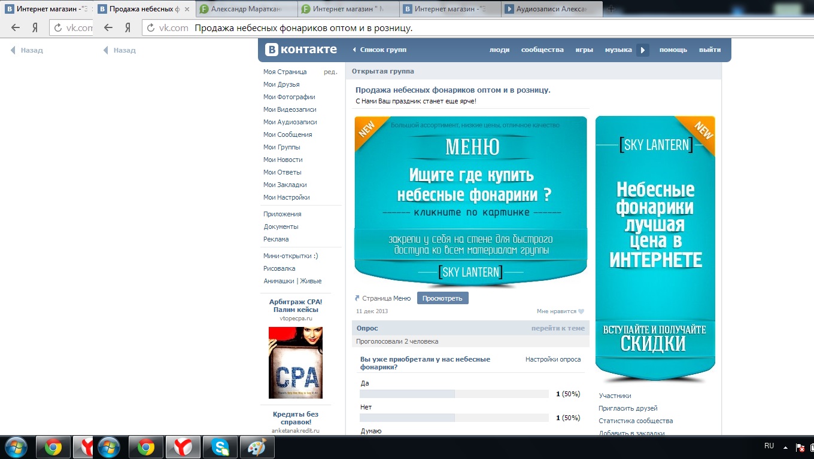Image resolution: width=814 pixels, height=459 pixels.
Task: Open Статистика сообщества
Action: tap(636, 421)
